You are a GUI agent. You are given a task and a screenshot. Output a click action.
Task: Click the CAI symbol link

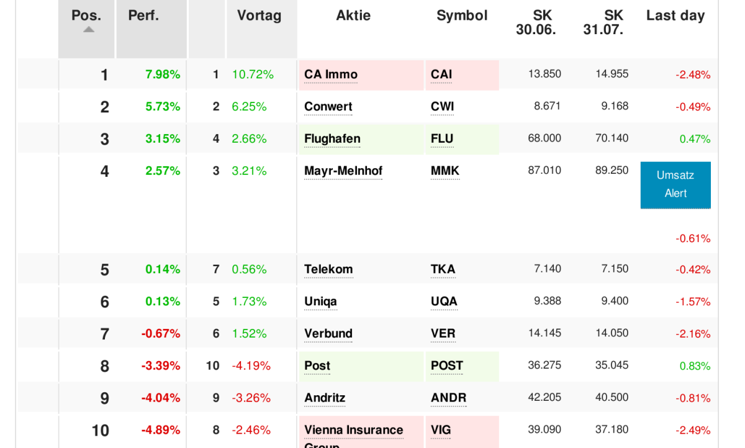coord(441,74)
